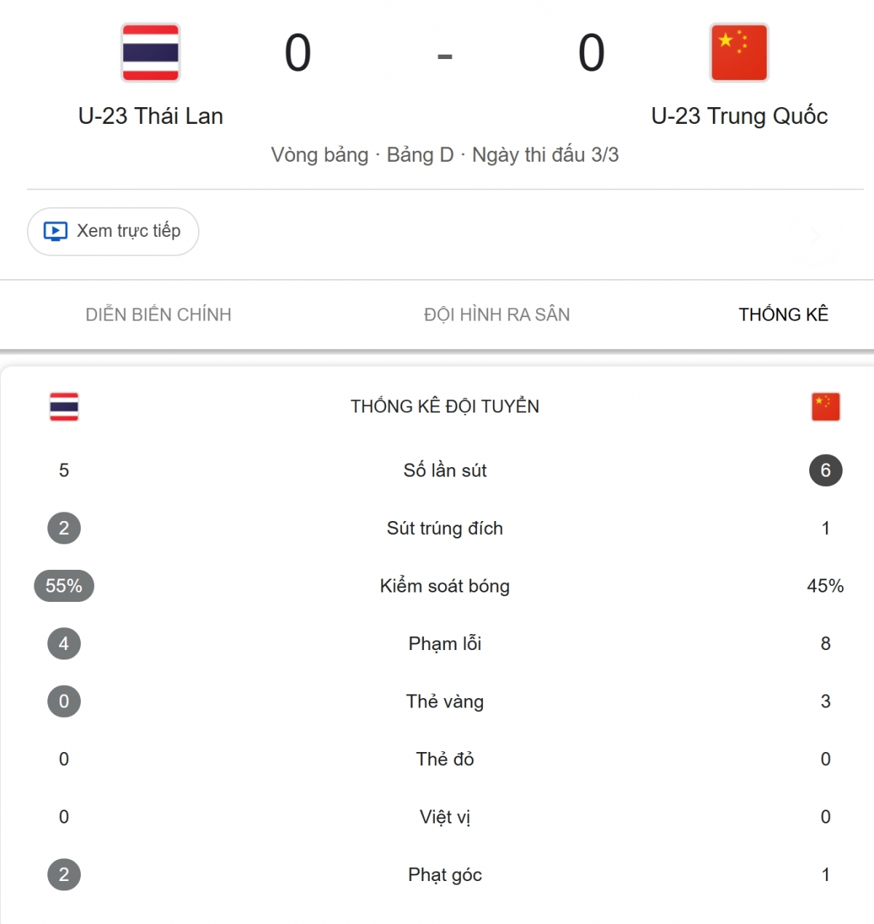
Task: Select the THỐNG KÊ tab
Action: click(784, 315)
